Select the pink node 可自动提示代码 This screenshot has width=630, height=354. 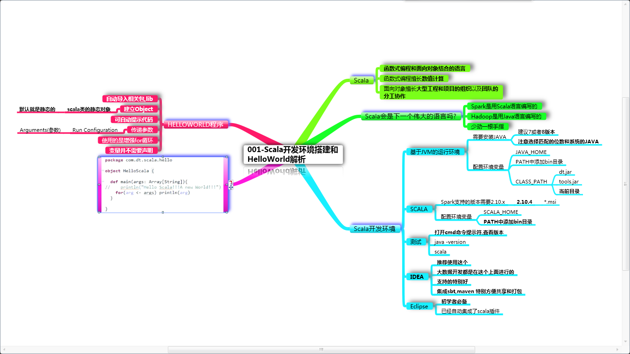pyautogui.click(x=134, y=119)
